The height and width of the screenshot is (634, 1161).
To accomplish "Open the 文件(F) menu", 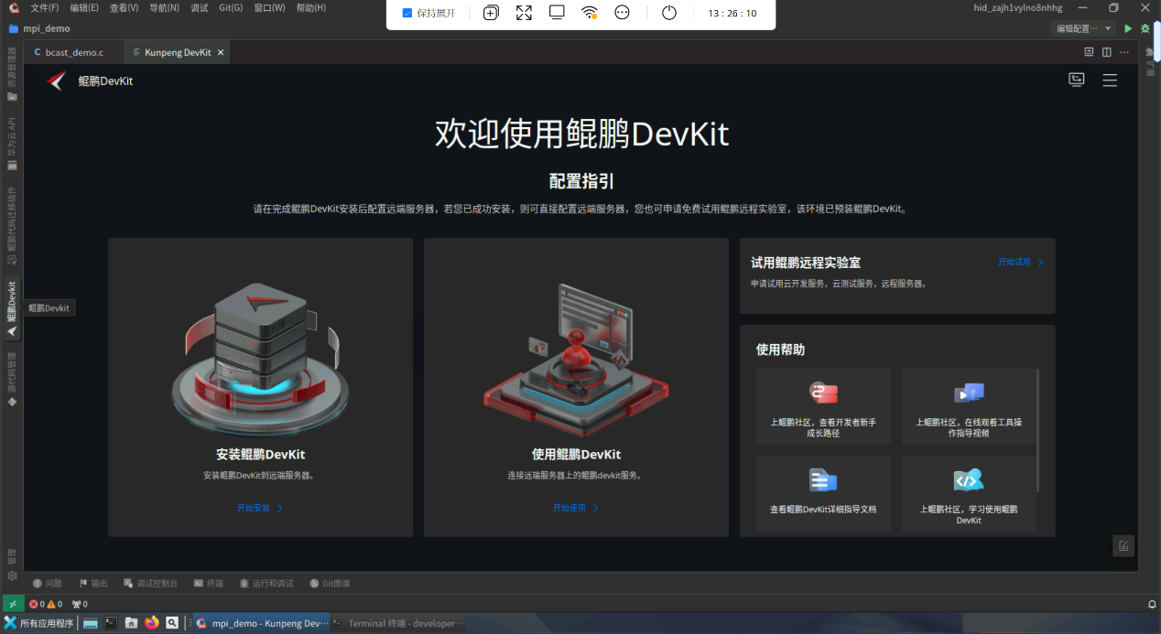I will pyautogui.click(x=44, y=7).
